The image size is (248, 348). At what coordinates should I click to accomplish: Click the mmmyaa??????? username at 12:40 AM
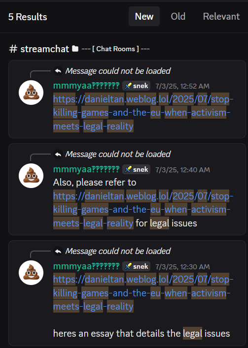click(86, 169)
